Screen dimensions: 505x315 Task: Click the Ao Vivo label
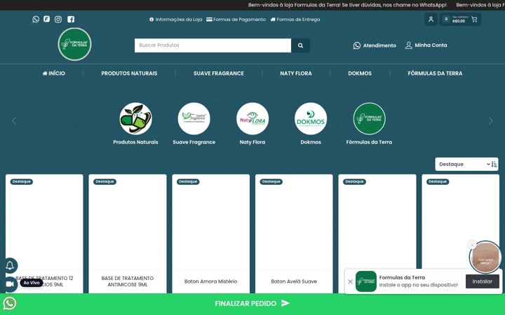tap(32, 283)
